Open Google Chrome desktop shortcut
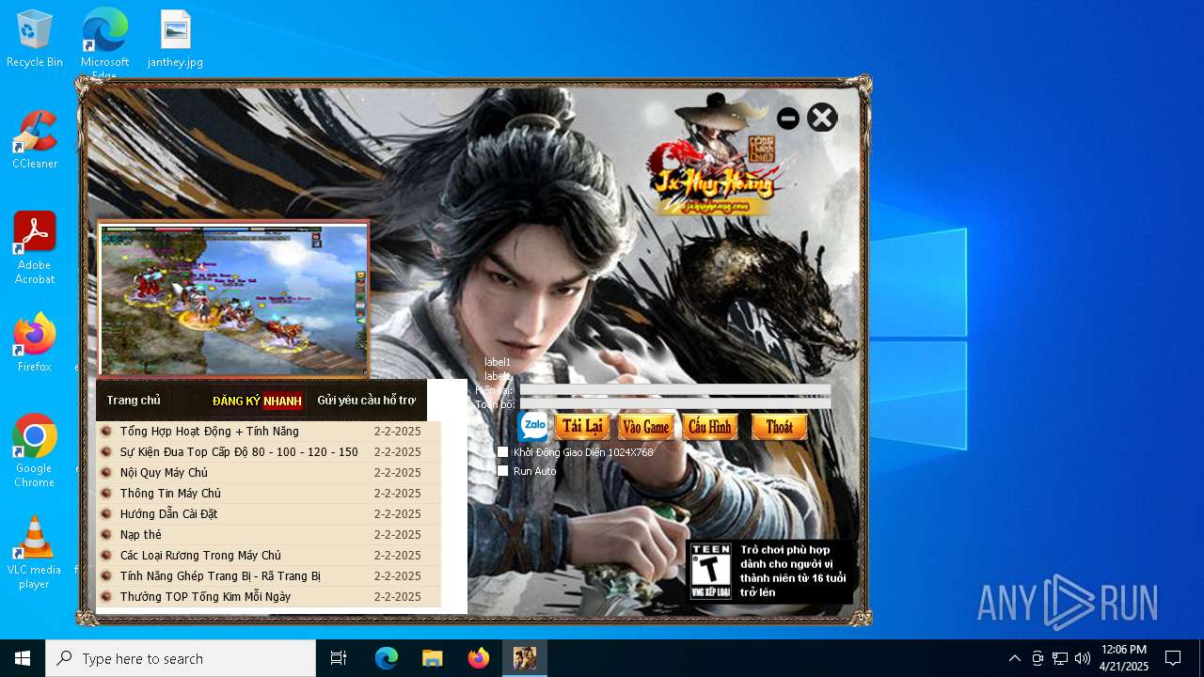This screenshot has width=1204, height=677. (35, 451)
